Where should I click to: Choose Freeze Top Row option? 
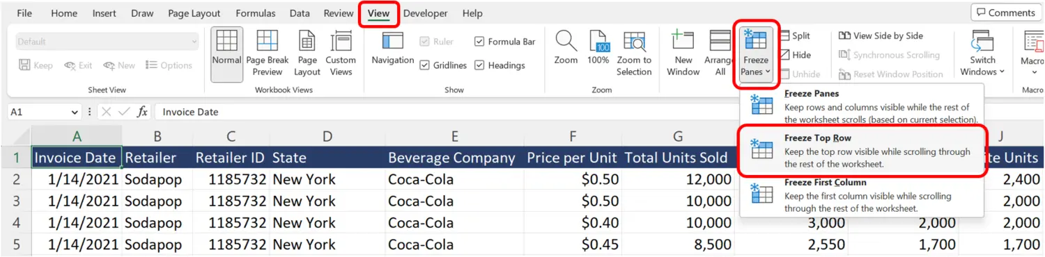point(862,151)
